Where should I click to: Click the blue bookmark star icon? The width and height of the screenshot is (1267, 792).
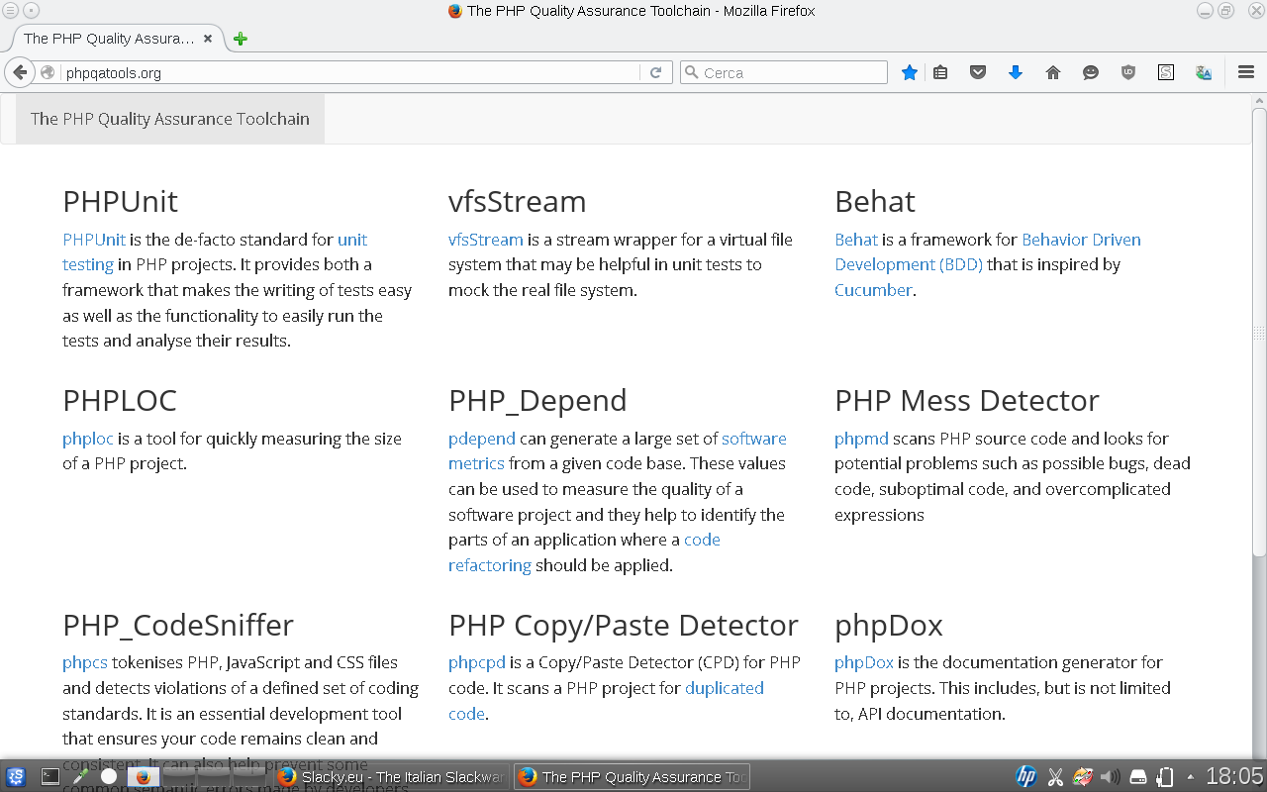tap(910, 72)
